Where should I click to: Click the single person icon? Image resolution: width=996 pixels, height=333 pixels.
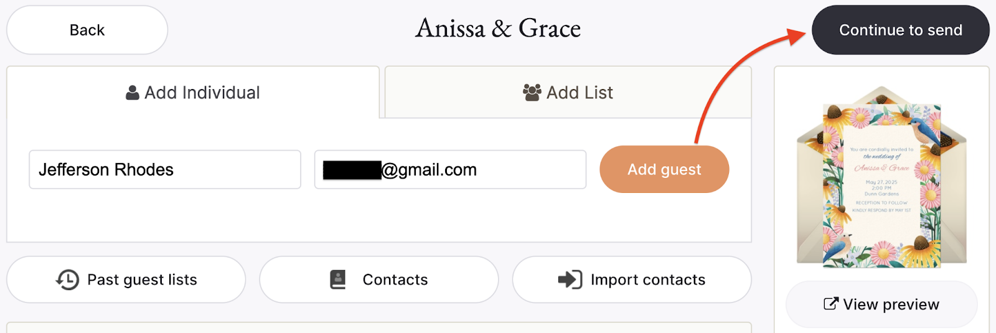(x=132, y=93)
